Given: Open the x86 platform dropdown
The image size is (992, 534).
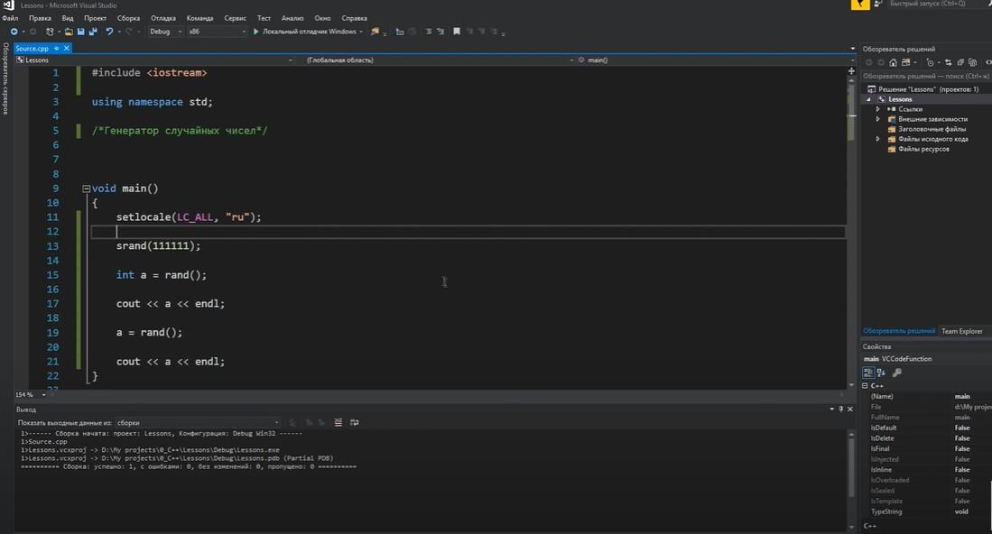Looking at the screenshot, I should (217, 32).
